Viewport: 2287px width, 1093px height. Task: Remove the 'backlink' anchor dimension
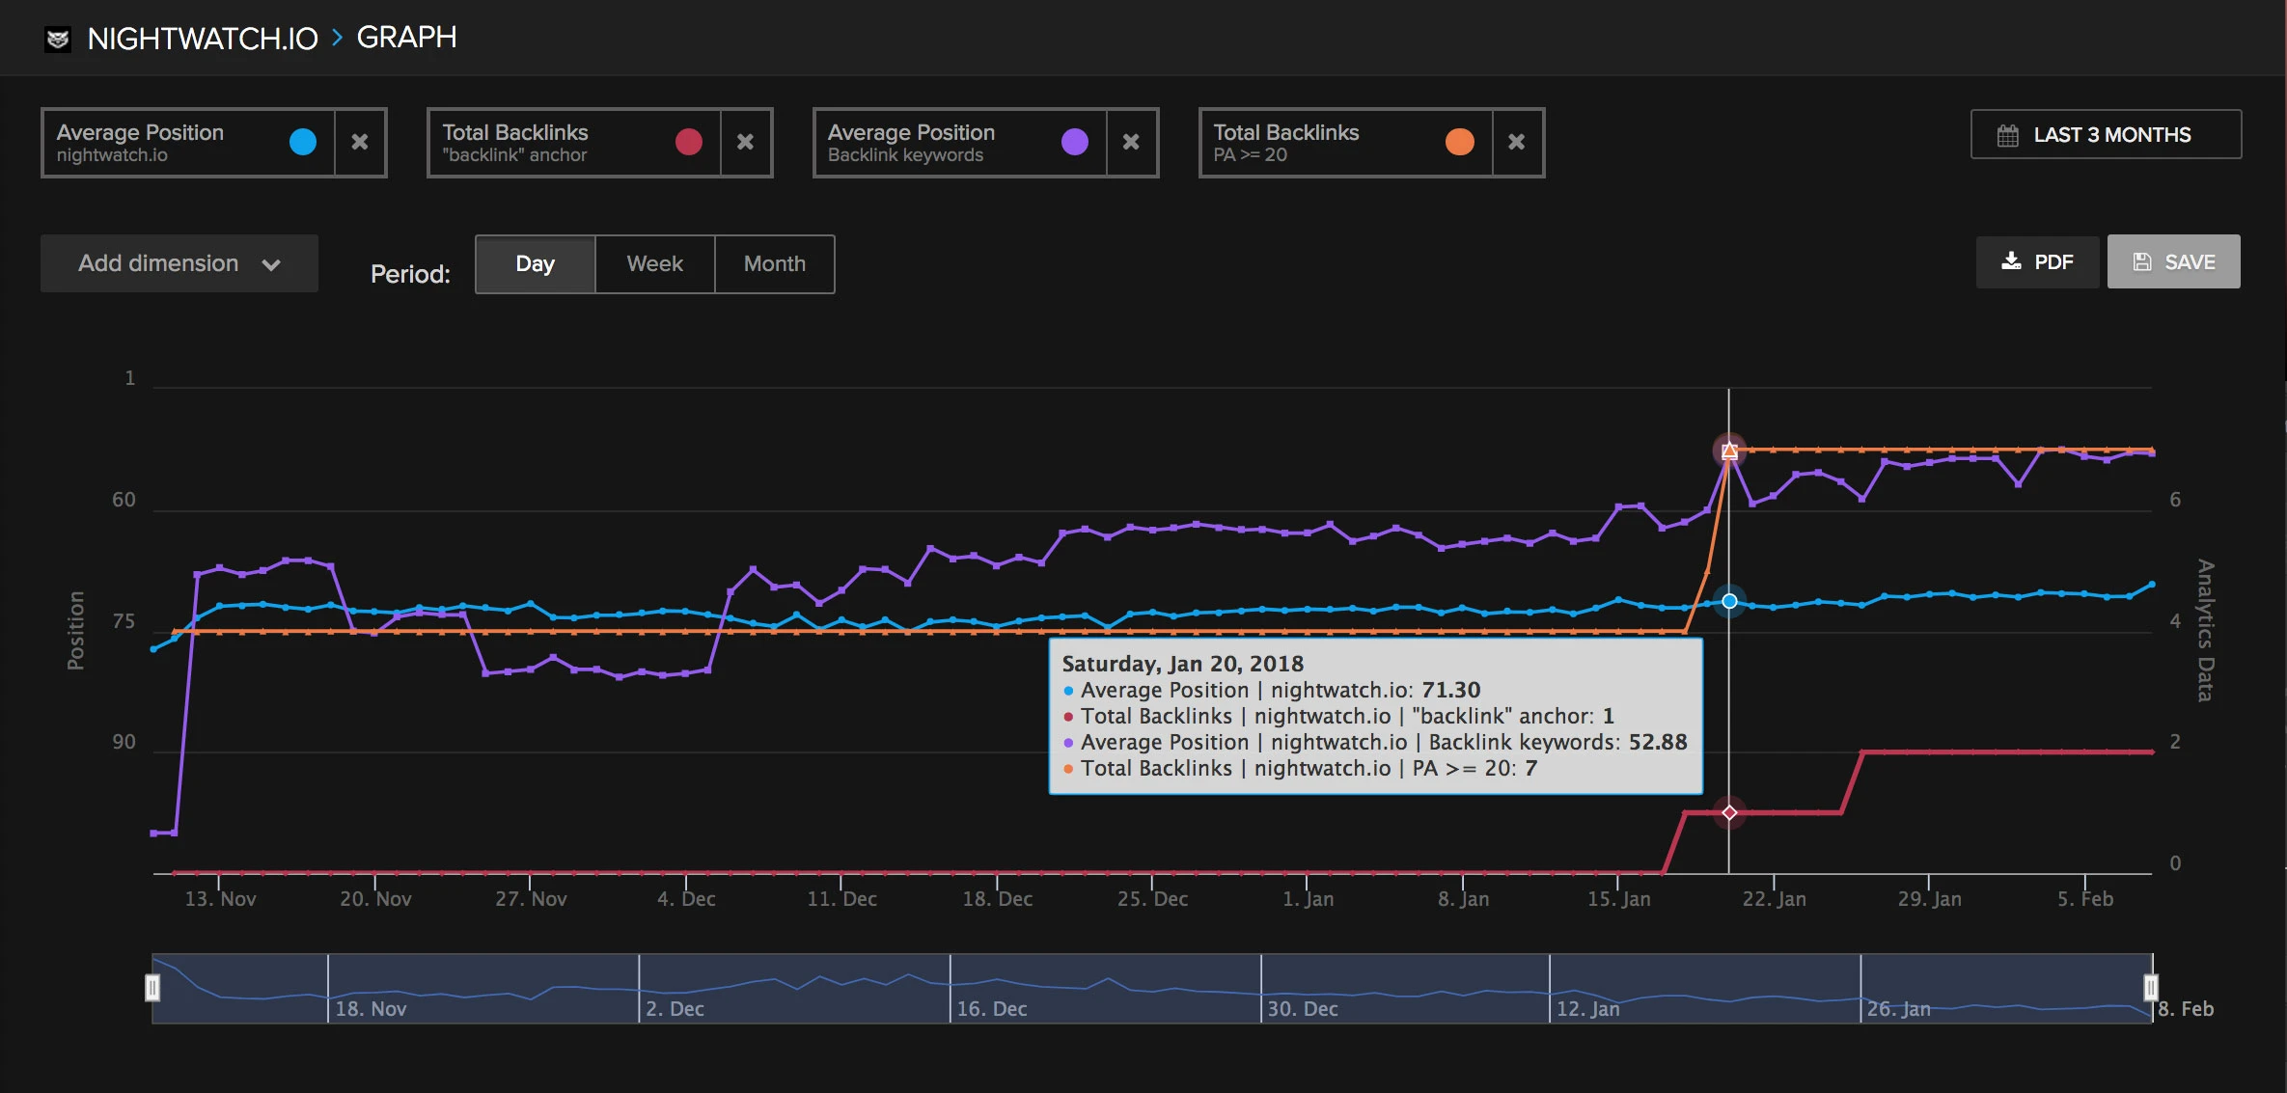click(x=745, y=142)
